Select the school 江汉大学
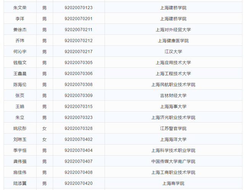The height and width of the screenshot is (190, 244). pos(173,51)
